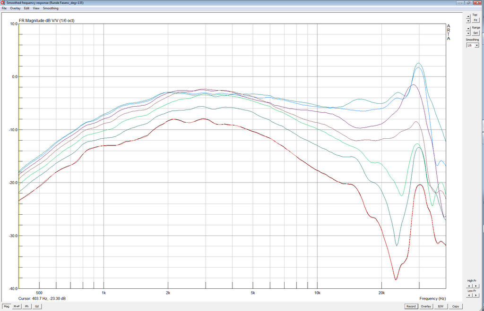Switch to Gd group delay view
484x311 pixels.
tap(37, 306)
